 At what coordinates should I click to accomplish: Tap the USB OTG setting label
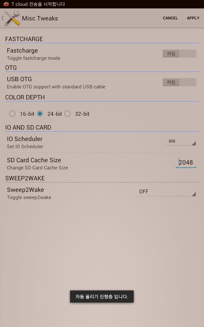[19, 79]
